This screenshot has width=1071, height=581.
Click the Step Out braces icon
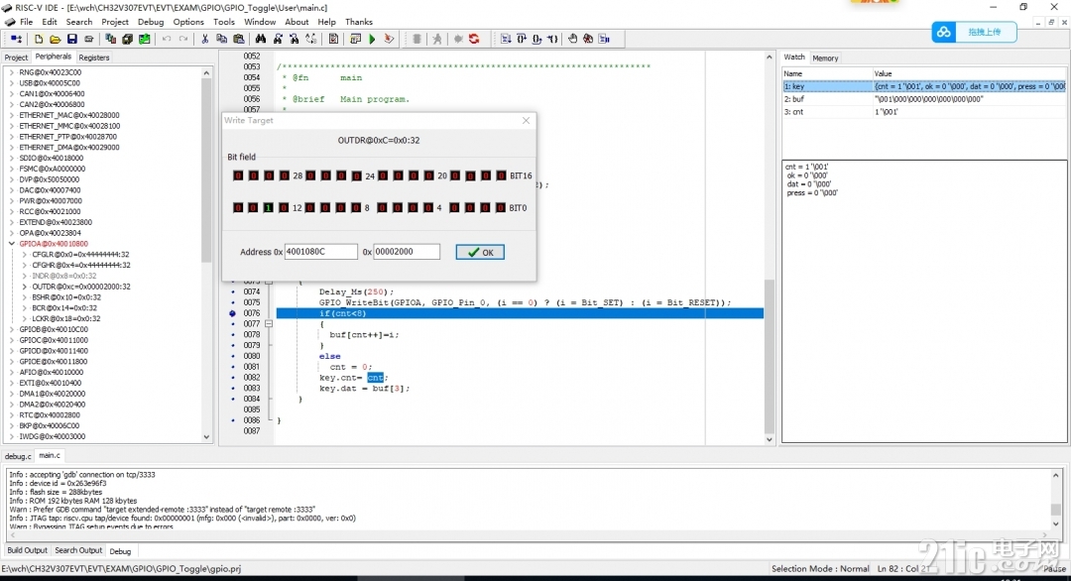(x=536, y=39)
